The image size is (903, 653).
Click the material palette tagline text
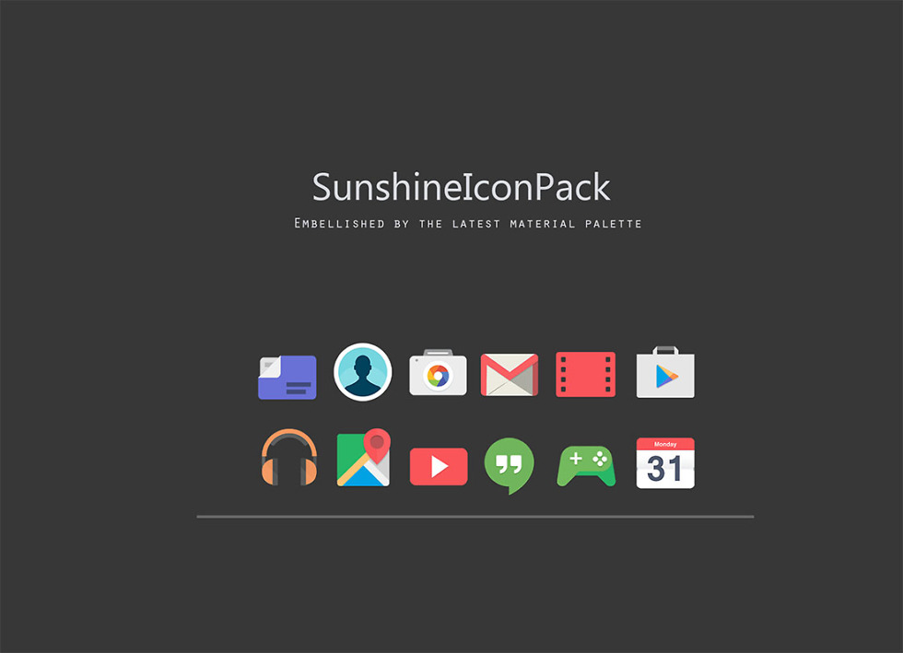467,223
